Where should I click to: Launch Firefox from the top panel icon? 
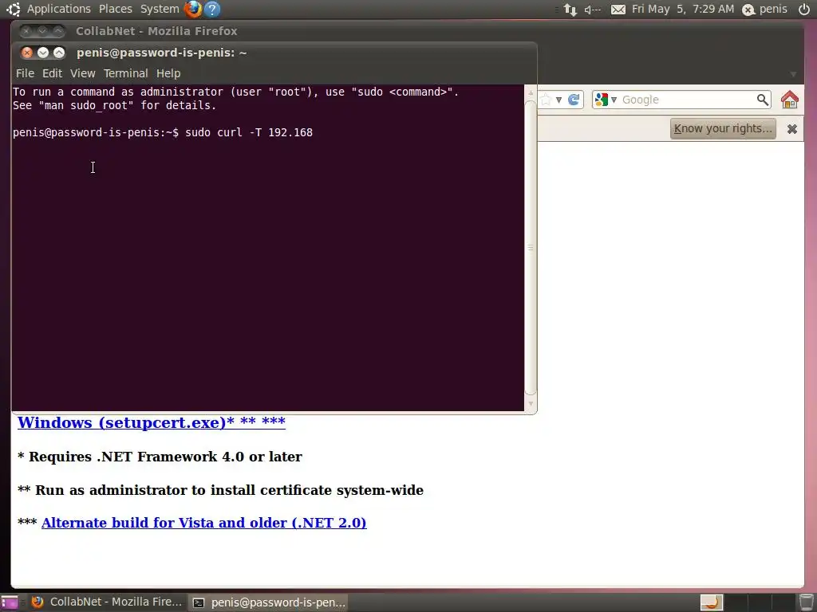(193, 9)
